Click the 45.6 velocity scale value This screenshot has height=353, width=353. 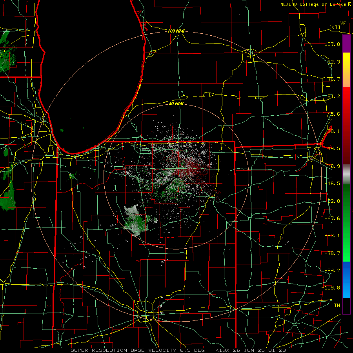pyautogui.click(x=334, y=114)
